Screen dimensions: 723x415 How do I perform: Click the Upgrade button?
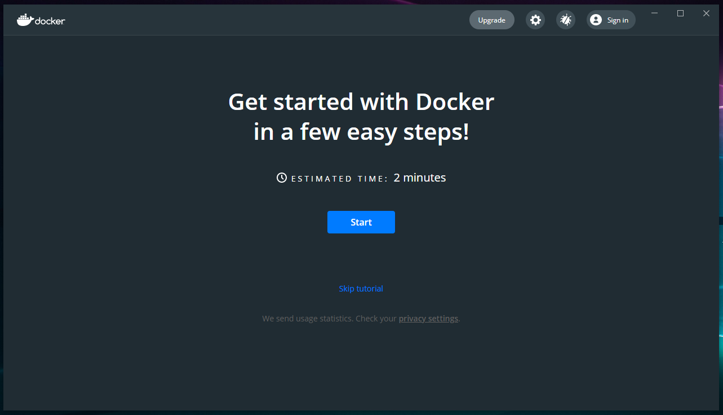492,20
